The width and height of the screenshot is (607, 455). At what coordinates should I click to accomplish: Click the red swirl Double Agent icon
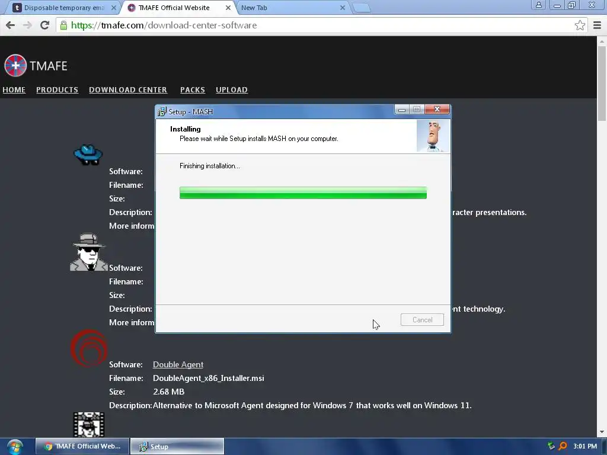tap(89, 348)
